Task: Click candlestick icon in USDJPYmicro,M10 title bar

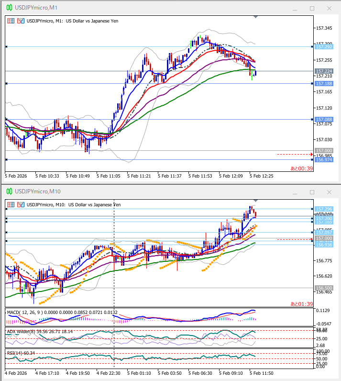Action: point(9,191)
